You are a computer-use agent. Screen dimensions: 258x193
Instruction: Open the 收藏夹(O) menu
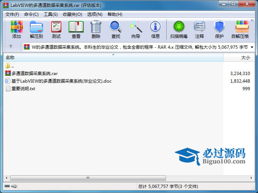click(73, 14)
